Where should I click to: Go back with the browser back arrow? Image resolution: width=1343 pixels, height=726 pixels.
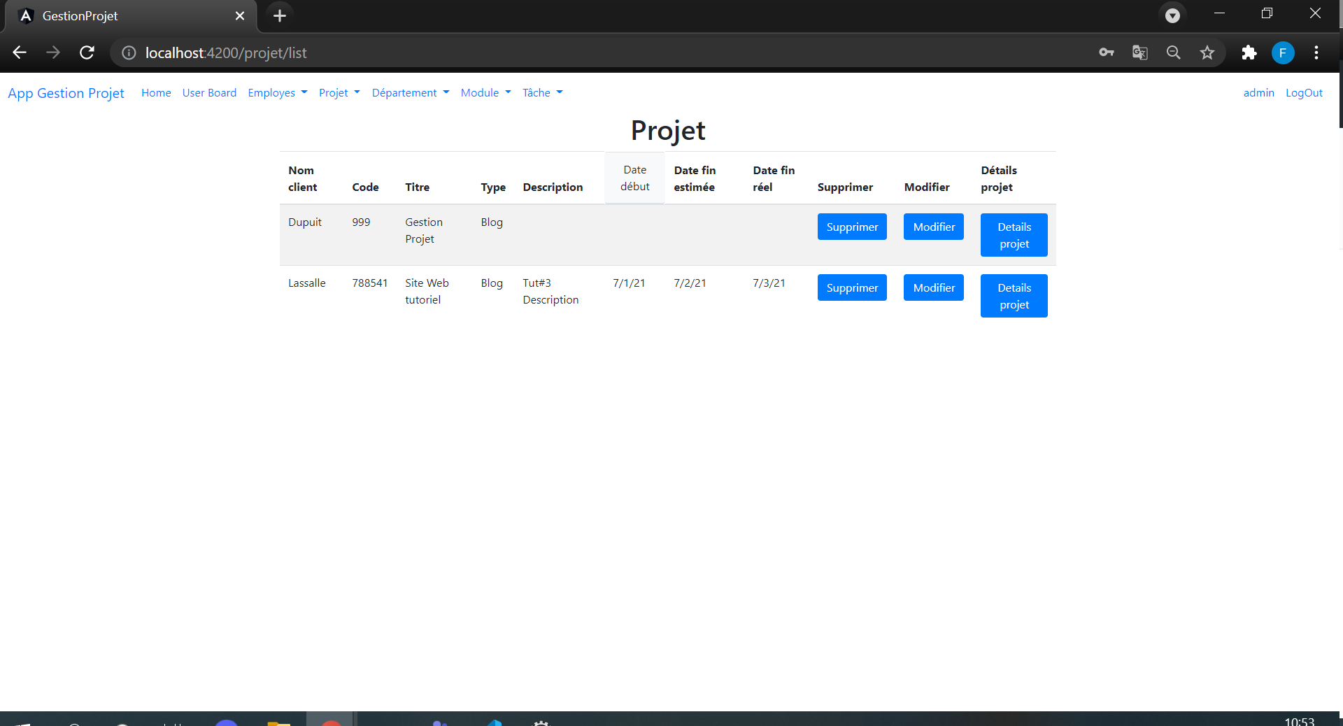[20, 52]
